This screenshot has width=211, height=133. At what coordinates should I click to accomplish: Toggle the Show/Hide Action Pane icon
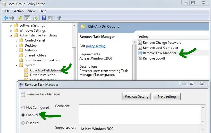(x=50, y=18)
